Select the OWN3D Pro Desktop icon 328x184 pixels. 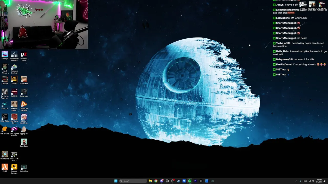pyautogui.click(x=24, y=107)
